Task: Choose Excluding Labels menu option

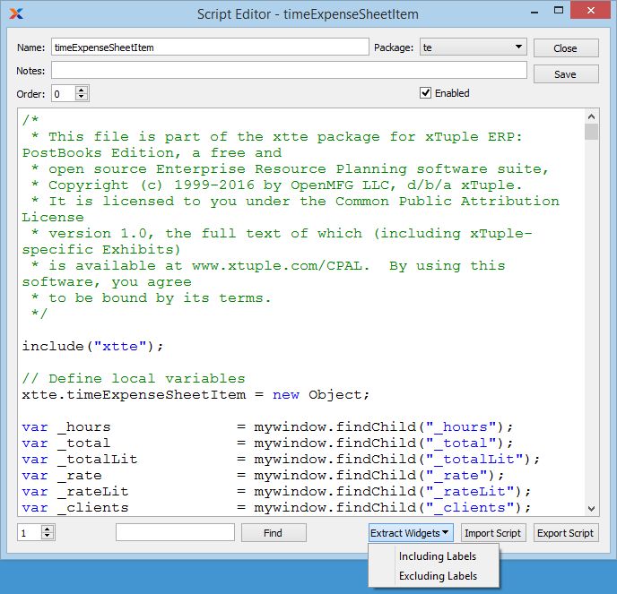Action: 438,576
